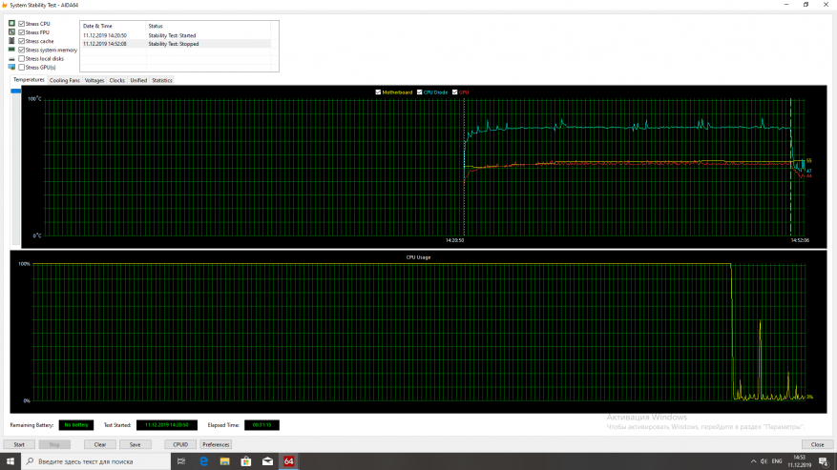Image resolution: width=837 pixels, height=470 pixels.
Task: Click the blue page indicator left of the graph
Action: point(16,92)
